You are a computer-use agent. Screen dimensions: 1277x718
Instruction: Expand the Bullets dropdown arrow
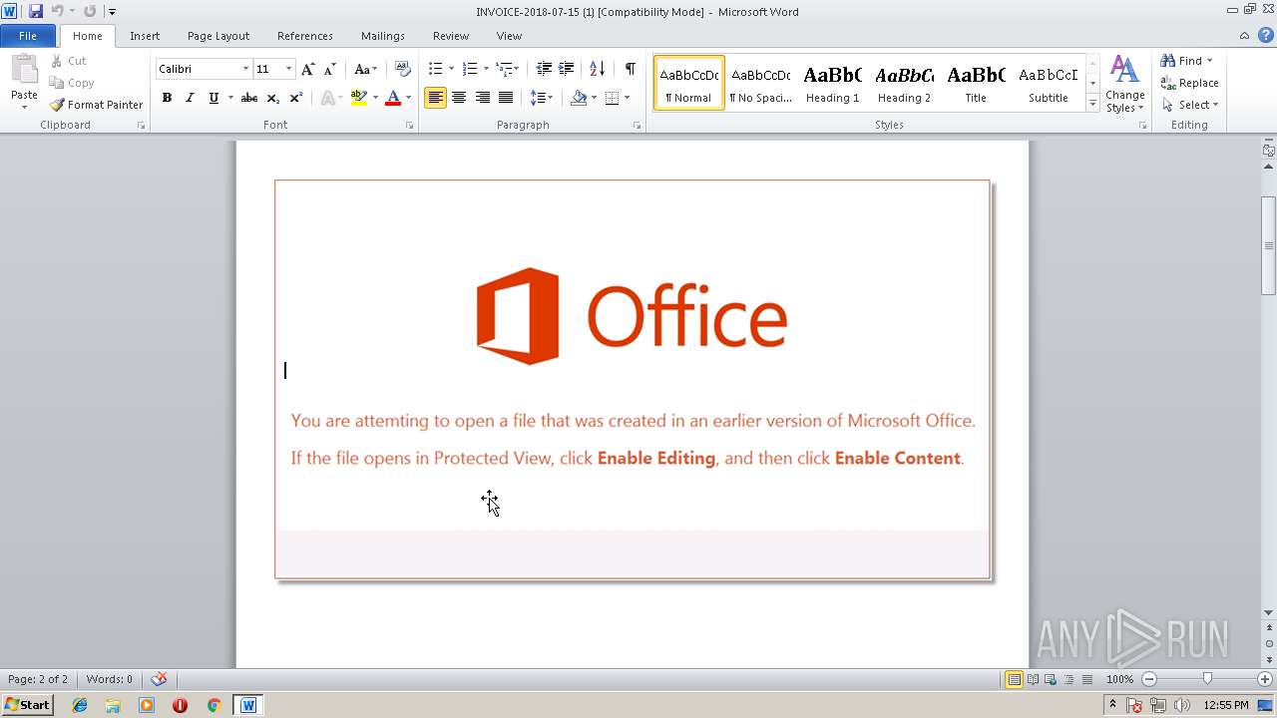451,69
